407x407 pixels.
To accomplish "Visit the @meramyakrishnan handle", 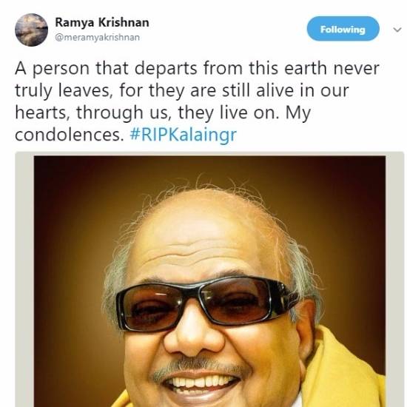I will 98,38.
